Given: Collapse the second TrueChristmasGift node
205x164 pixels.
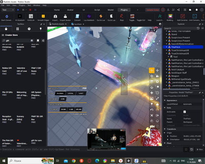Looking at the screenshot, I should coord(166,53).
